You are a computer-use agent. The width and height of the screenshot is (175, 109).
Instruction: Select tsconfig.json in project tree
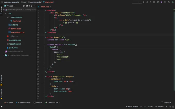[x=15, y=44]
